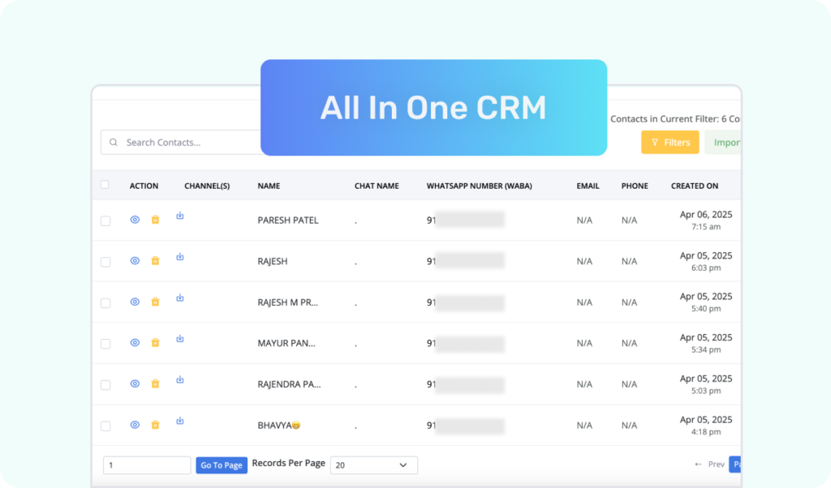Open the Records Per Page dropdown
The width and height of the screenshot is (831, 488).
tap(373, 465)
